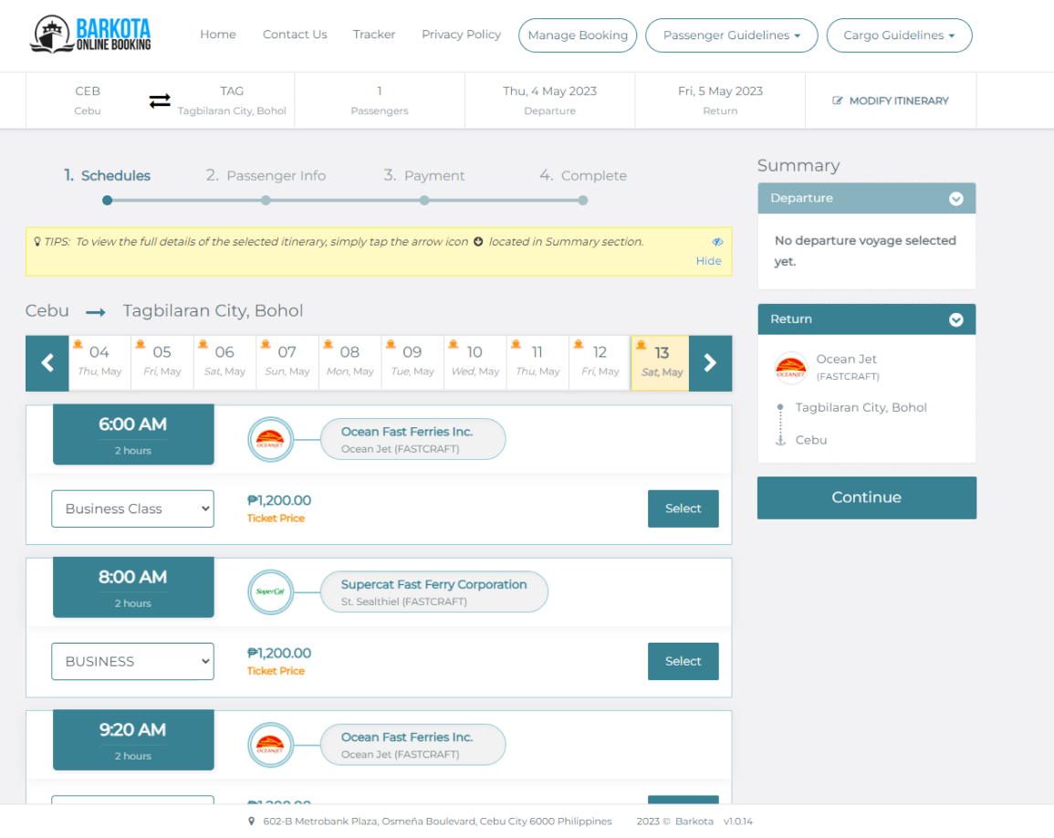Go to next dates with right arrow
This screenshot has height=838, width=1054.
click(x=710, y=363)
